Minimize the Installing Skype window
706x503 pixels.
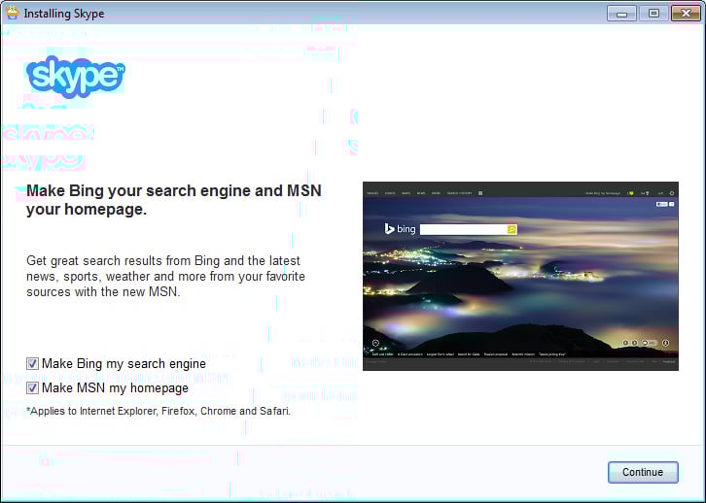[x=621, y=13]
